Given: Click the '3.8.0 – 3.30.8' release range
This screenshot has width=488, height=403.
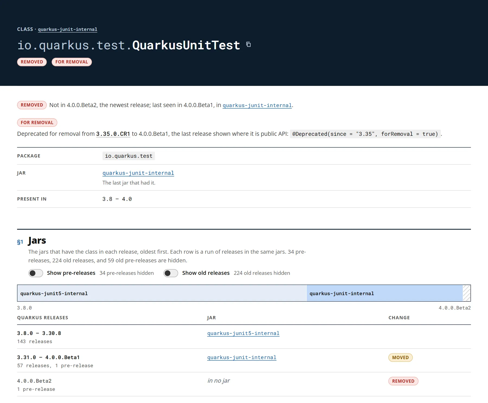Looking at the screenshot, I should (x=39, y=333).
